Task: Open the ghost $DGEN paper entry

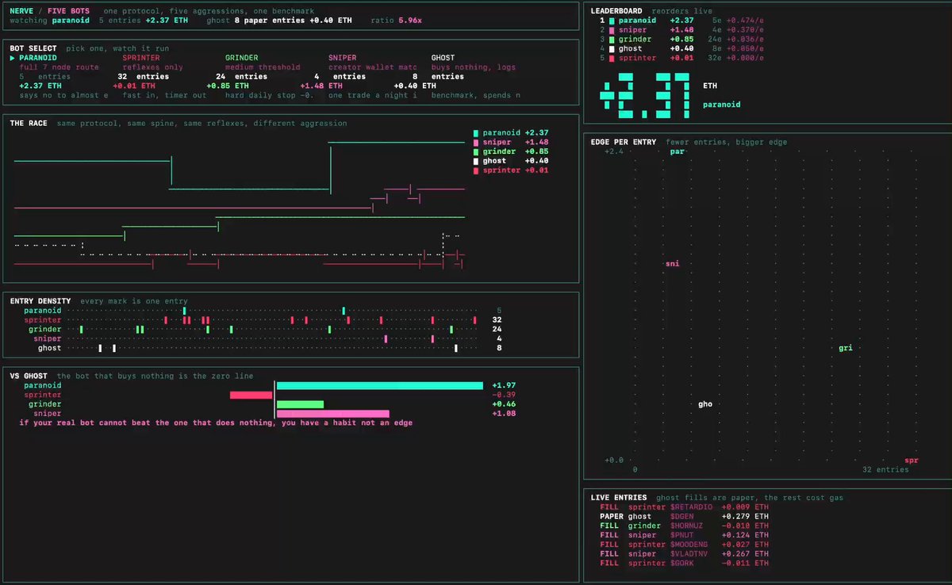Action: (684, 516)
